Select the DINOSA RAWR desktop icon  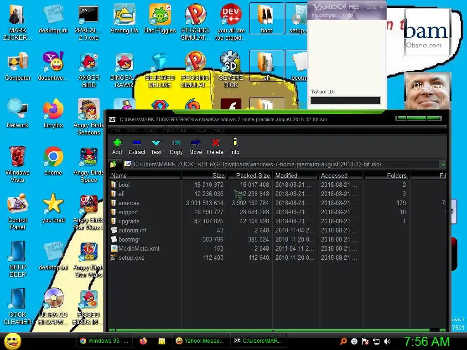[124, 70]
